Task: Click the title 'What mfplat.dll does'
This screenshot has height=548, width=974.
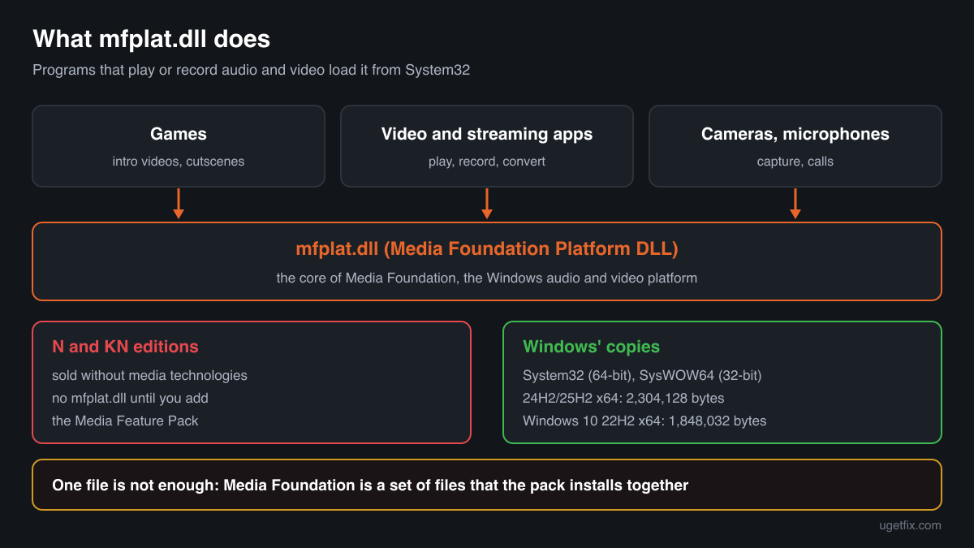Action: click(x=151, y=39)
